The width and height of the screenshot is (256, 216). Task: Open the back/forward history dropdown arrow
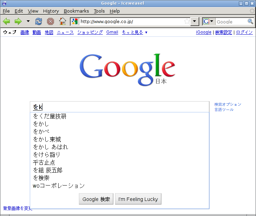28,21
